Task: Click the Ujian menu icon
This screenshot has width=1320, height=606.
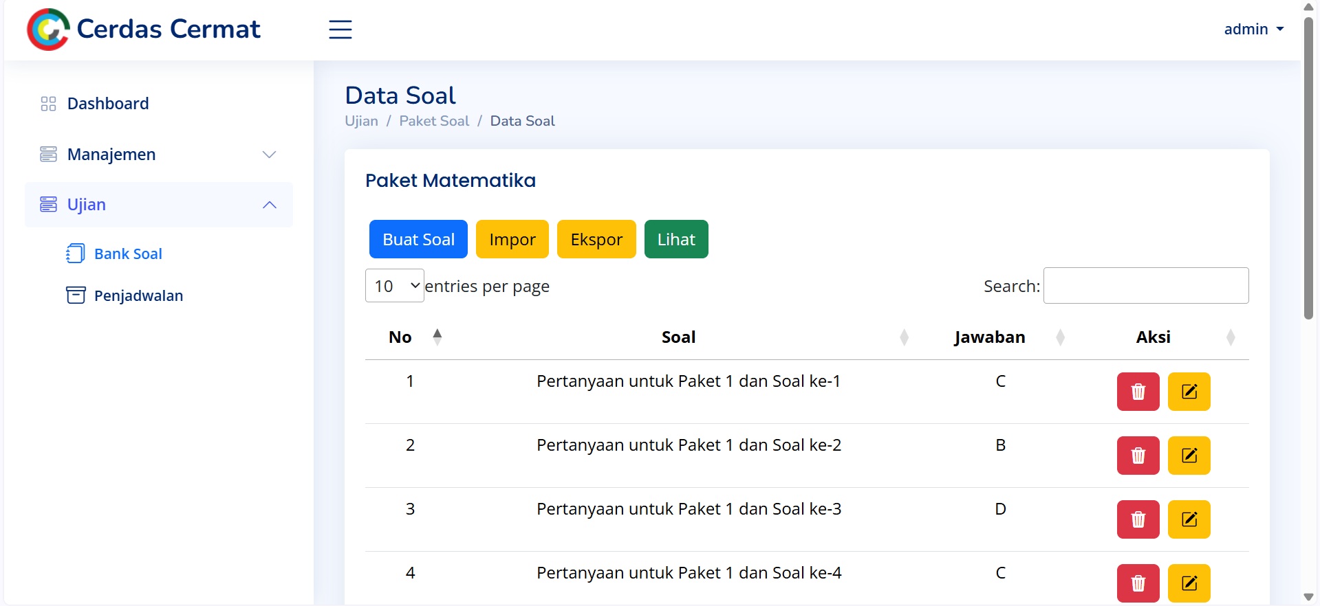Action: pos(48,204)
